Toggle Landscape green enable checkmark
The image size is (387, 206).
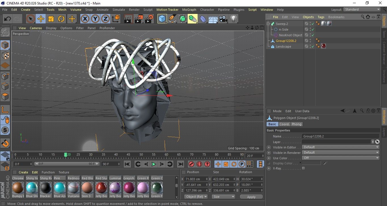pos(313,46)
